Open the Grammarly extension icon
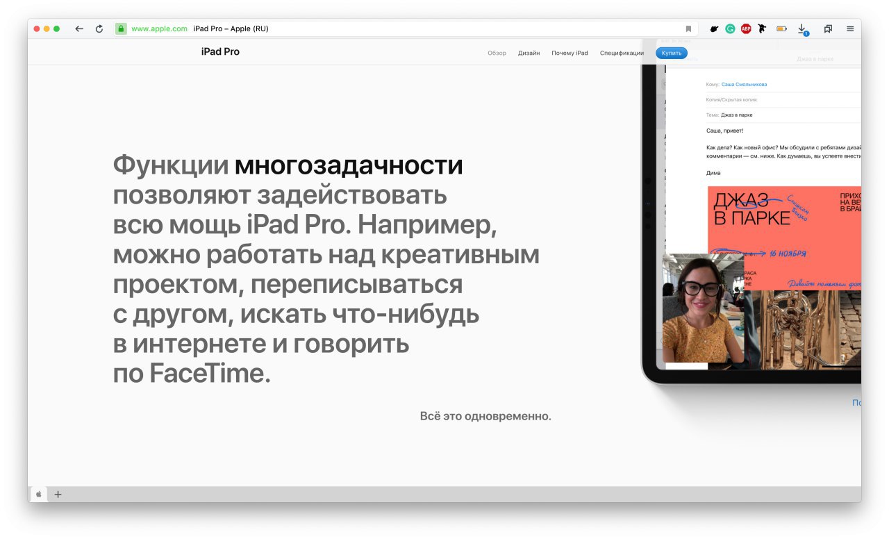 730,28
